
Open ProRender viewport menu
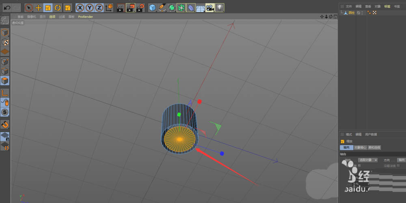[x=85, y=17]
